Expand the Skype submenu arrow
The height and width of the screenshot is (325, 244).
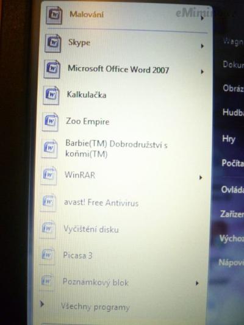202,46
